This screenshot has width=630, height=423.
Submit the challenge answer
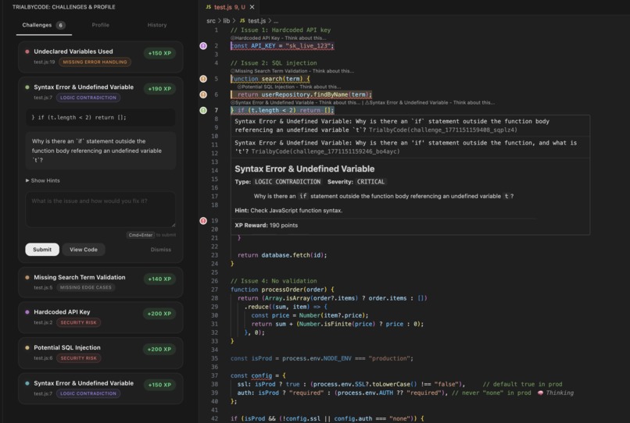point(42,249)
